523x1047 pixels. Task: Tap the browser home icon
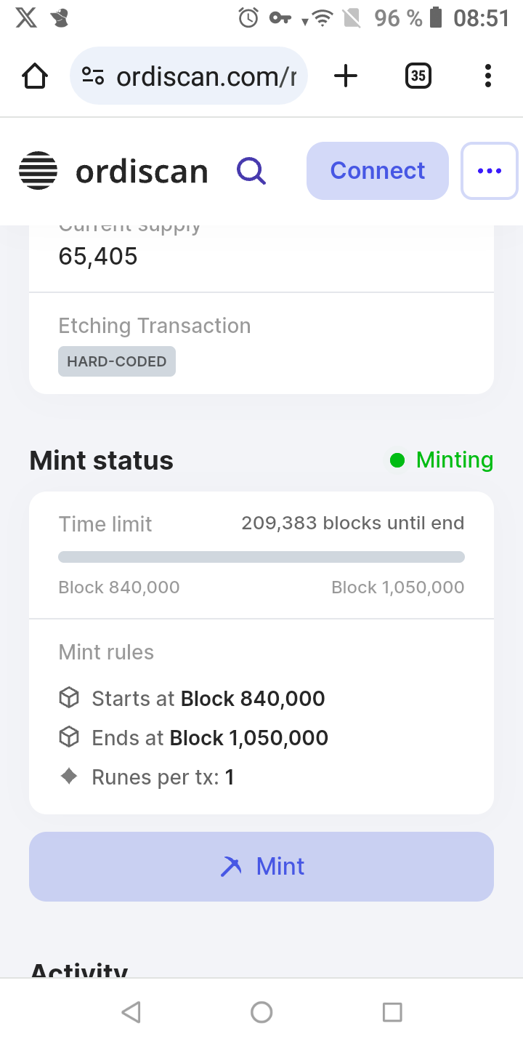(35, 76)
